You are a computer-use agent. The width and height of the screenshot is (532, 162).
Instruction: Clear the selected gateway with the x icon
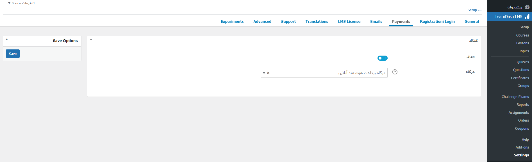pos(268,73)
